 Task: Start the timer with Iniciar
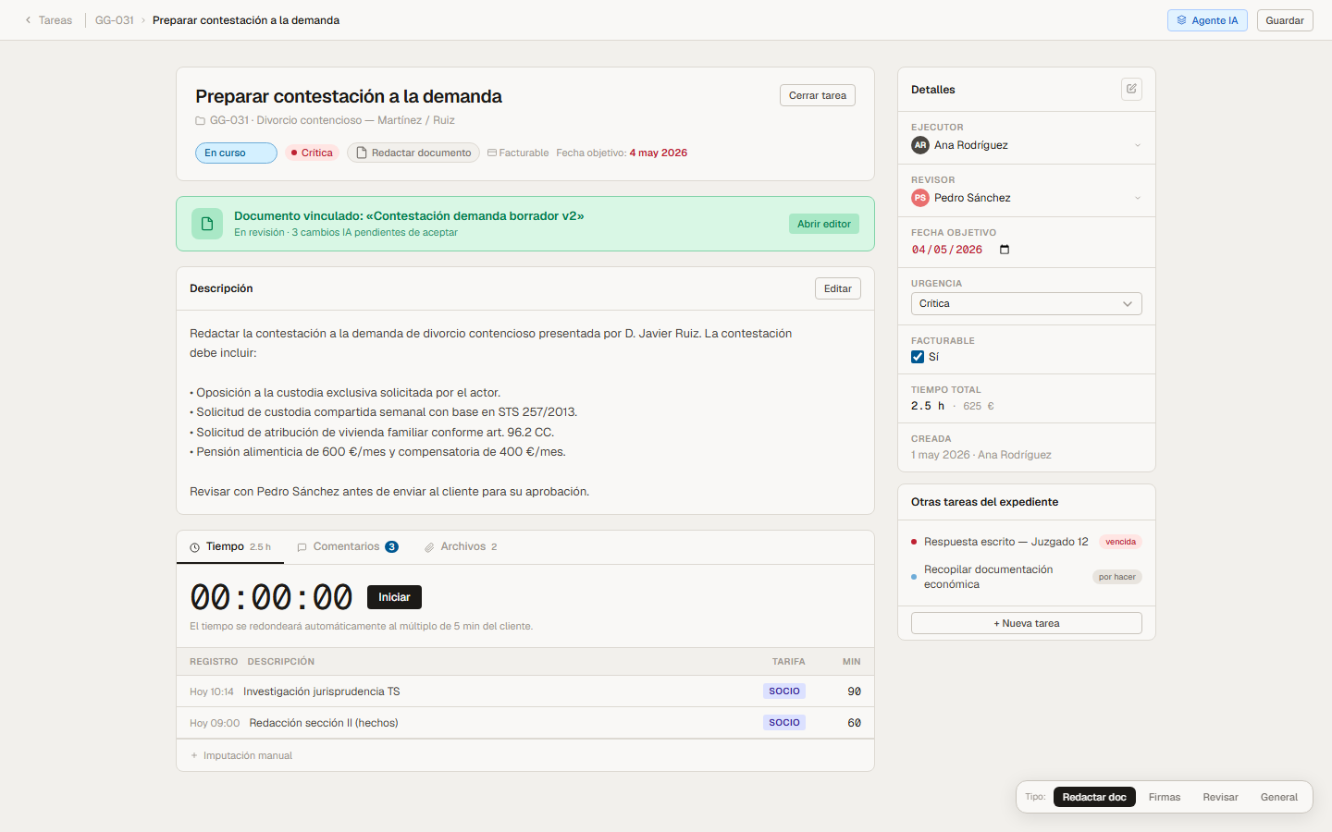pos(394,597)
